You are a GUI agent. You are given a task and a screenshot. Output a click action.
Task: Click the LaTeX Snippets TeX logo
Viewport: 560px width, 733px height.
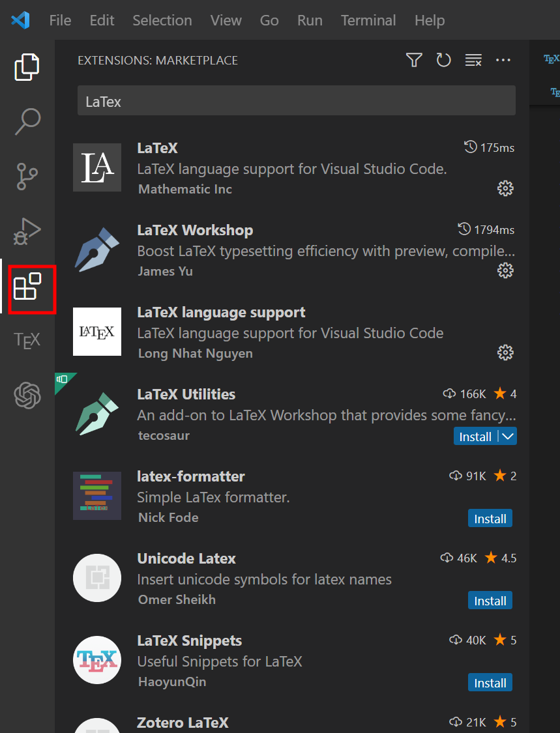click(x=97, y=659)
